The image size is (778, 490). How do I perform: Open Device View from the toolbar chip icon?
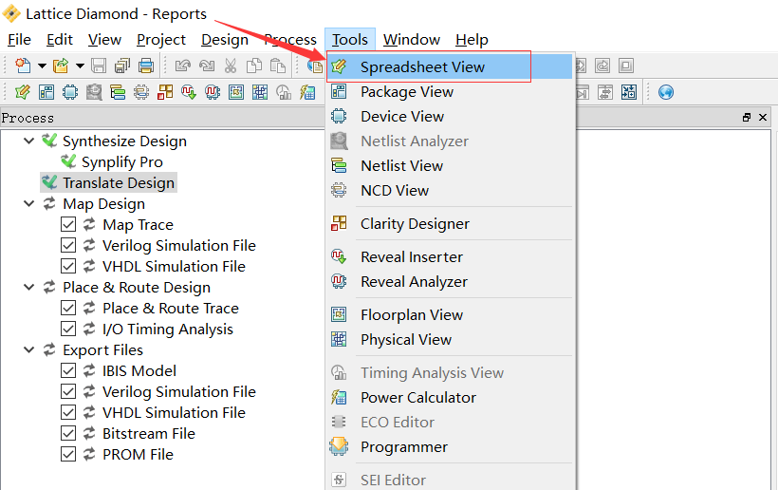click(x=70, y=92)
